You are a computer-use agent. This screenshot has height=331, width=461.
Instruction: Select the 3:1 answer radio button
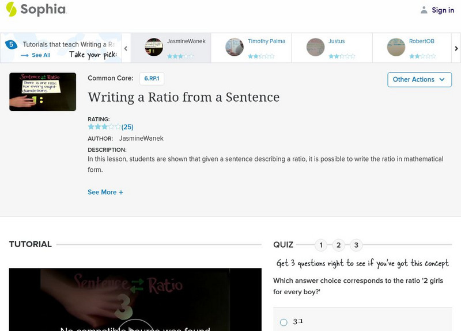(284, 322)
